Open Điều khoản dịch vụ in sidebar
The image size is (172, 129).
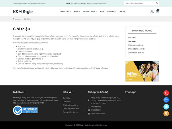pos(136,53)
